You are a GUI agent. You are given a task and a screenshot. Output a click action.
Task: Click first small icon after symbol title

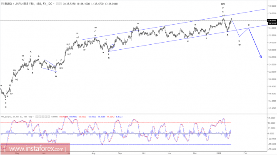[x=57, y=4]
